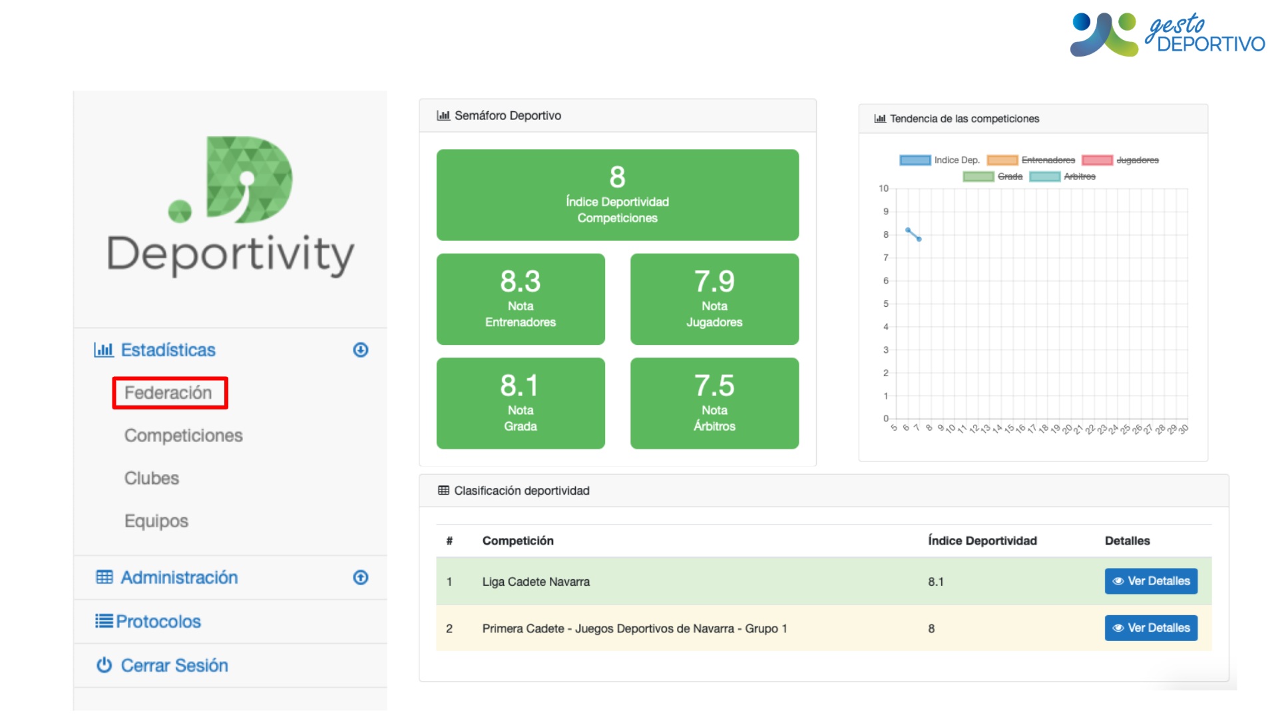Open the Competiciones statistics submenu item

point(184,435)
